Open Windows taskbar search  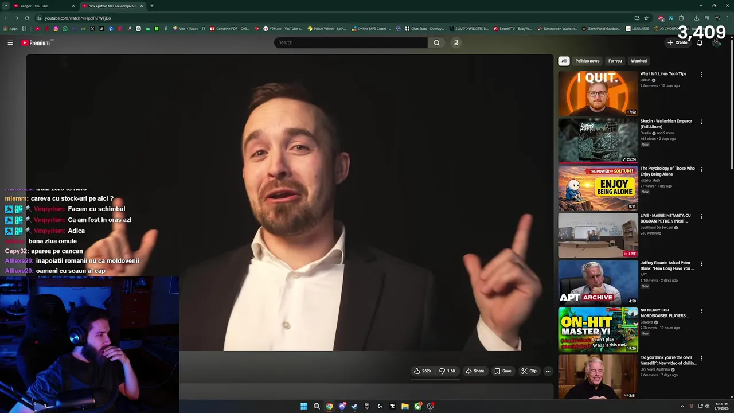pos(317,406)
